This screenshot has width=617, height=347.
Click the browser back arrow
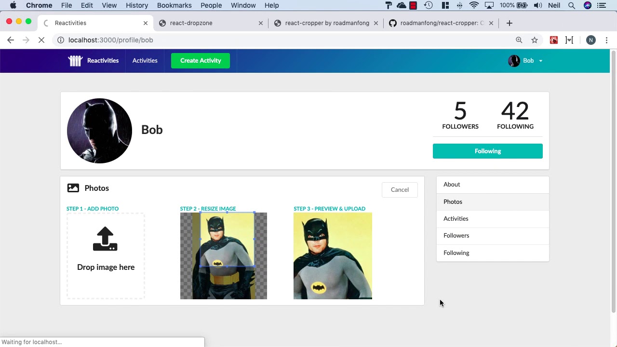(x=11, y=40)
